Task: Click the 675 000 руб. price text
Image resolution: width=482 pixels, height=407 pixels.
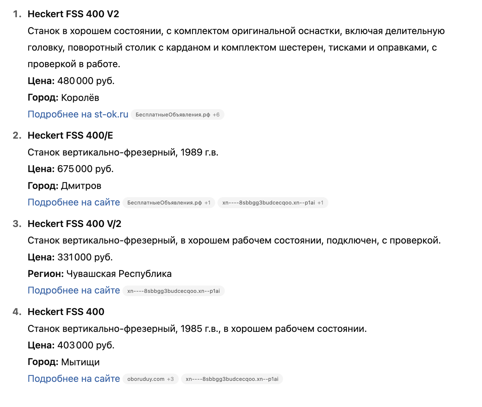Action: pos(85,169)
